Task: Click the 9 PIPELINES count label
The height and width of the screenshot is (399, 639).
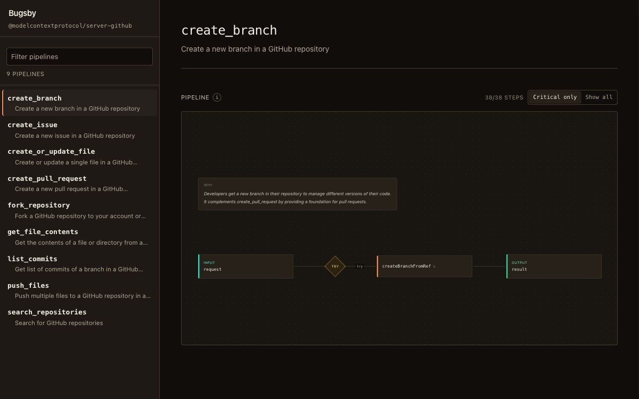Action: [26, 74]
